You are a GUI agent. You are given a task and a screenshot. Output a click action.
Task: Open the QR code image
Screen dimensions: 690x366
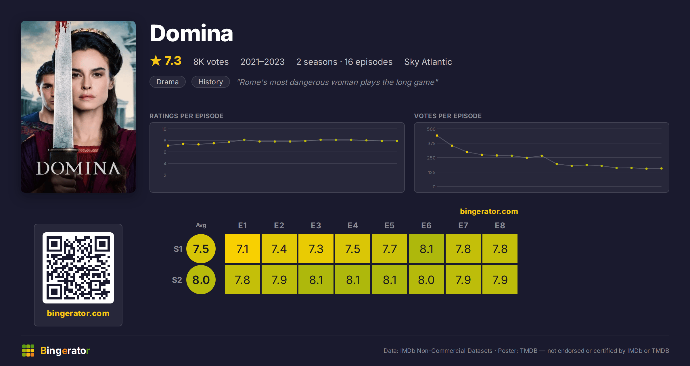click(x=78, y=268)
